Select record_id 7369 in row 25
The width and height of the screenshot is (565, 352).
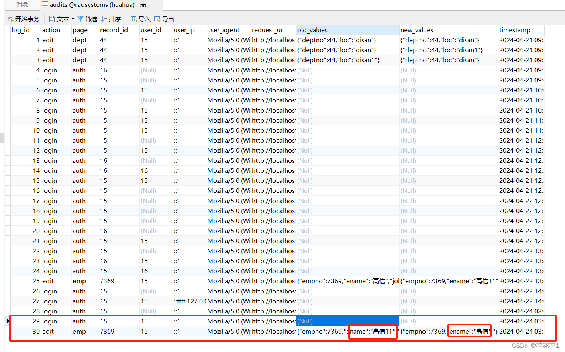click(x=119, y=281)
